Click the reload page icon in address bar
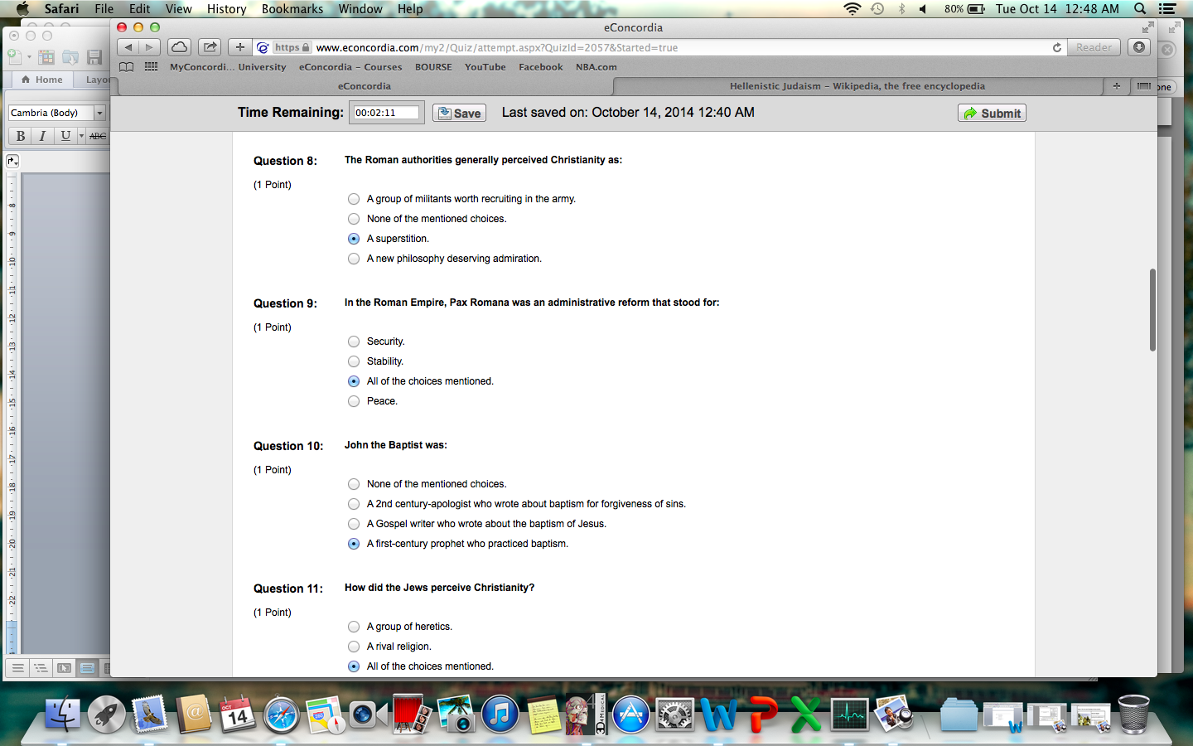This screenshot has width=1193, height=746. pos(1057,48)
